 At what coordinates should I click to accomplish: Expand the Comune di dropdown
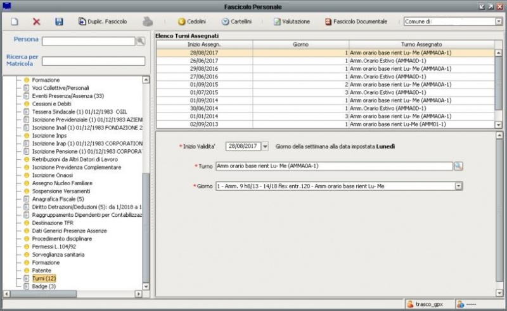(x=498, y=21)
